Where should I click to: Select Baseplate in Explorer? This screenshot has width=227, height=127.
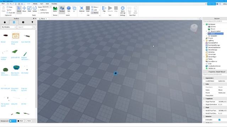pyautogui.click(x=214, y=36)
